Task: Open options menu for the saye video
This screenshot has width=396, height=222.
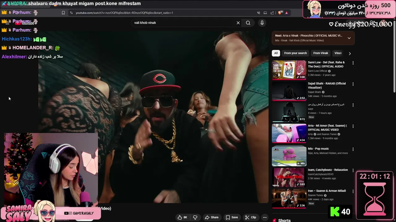Action: (353, 105)
